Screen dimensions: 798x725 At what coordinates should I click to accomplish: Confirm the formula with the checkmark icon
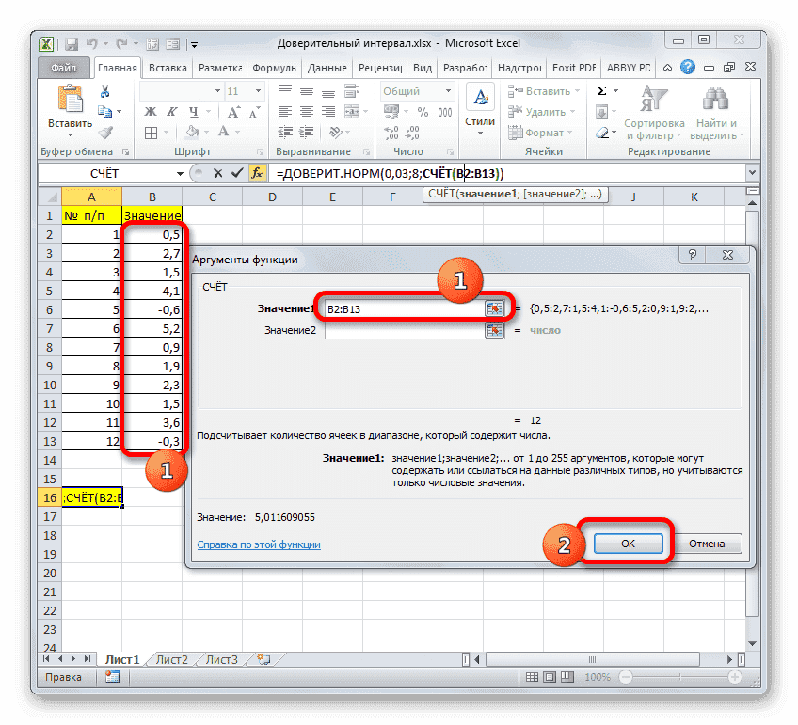[238, 173]
